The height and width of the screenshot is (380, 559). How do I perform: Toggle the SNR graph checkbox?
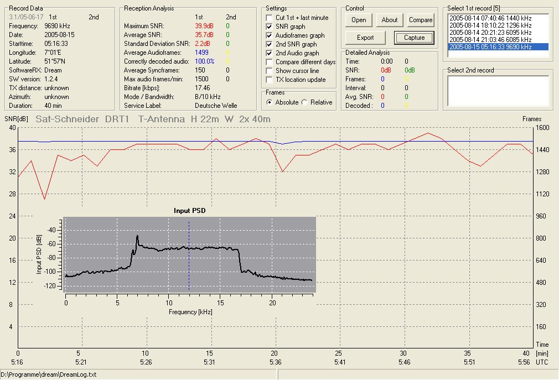point(269,27)
